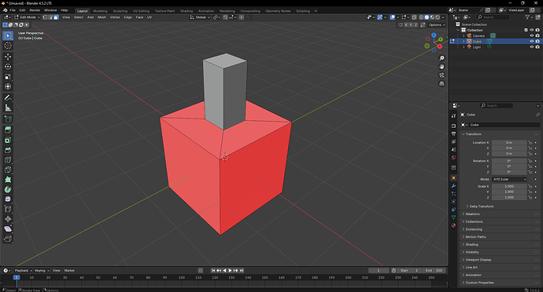Image resolution: width=543 pixels, height=292 pixels.
Task: Select the Annotate tool
Action: point(8,98)
